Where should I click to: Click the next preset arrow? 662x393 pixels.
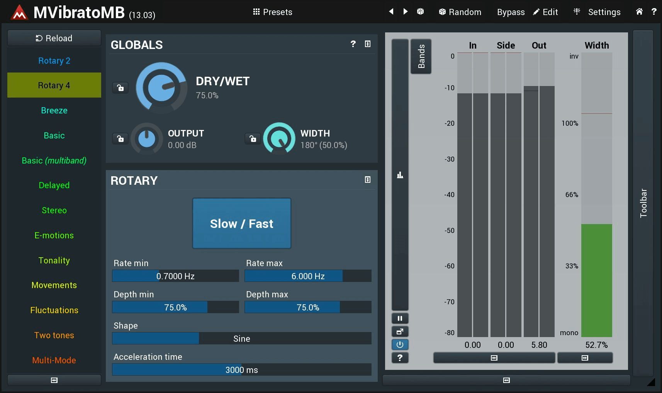[405, 12]
